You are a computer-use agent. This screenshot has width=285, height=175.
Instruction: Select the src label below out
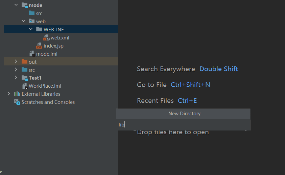[32, 70]
